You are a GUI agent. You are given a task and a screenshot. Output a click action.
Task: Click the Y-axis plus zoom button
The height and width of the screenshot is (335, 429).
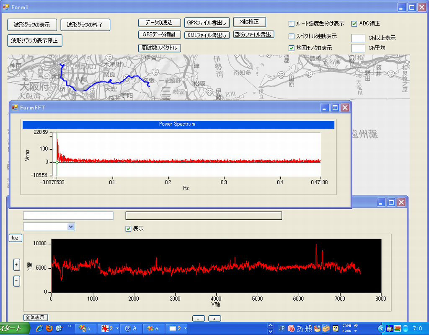click(x=16, y=265)
